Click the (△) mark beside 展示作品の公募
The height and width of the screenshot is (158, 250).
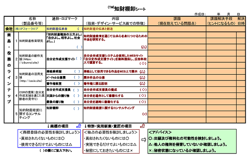[142, 78]
